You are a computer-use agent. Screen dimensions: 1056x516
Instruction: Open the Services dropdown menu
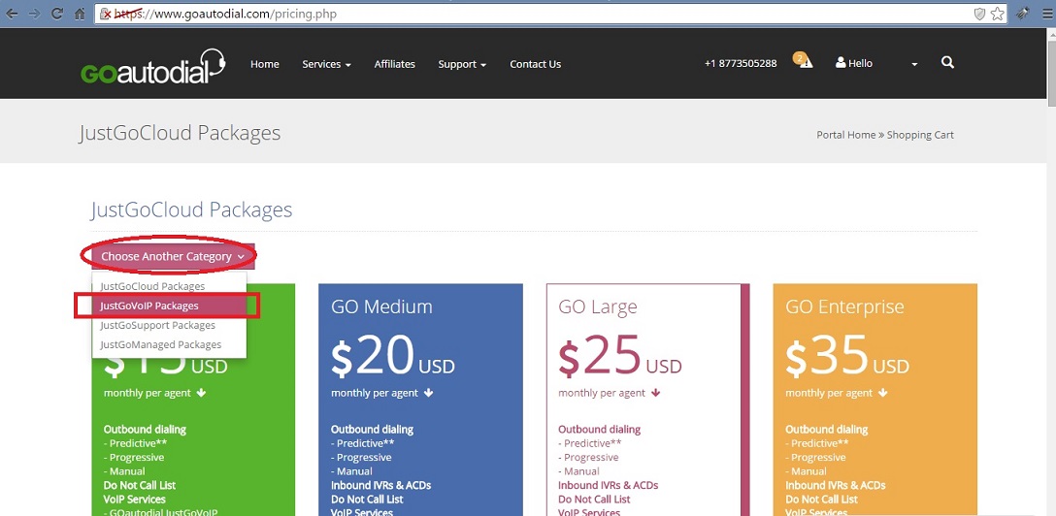click(327, 64)
